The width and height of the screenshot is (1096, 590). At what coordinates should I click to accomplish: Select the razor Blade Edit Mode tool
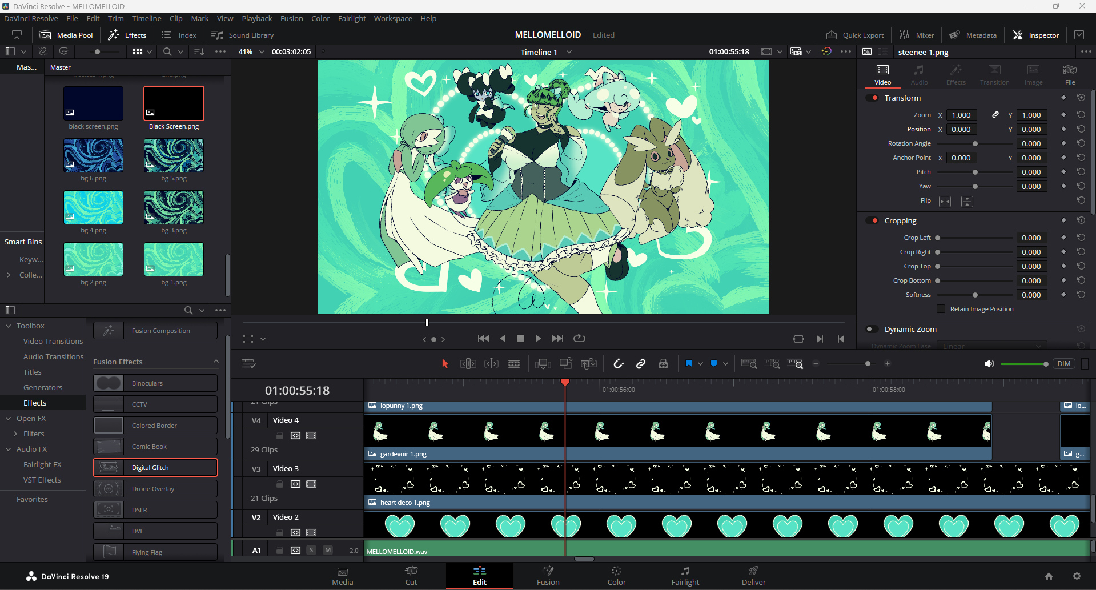tap(513, 364)
